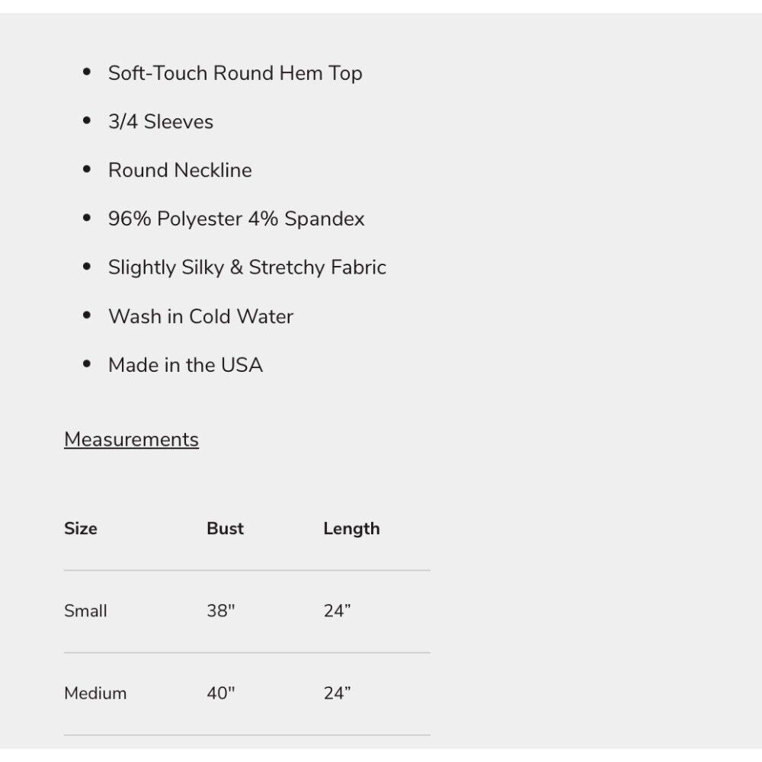The width and height of the screenshot is (762, 762).
Task: Click the Made in the USA item
Action: coord(186,365)
